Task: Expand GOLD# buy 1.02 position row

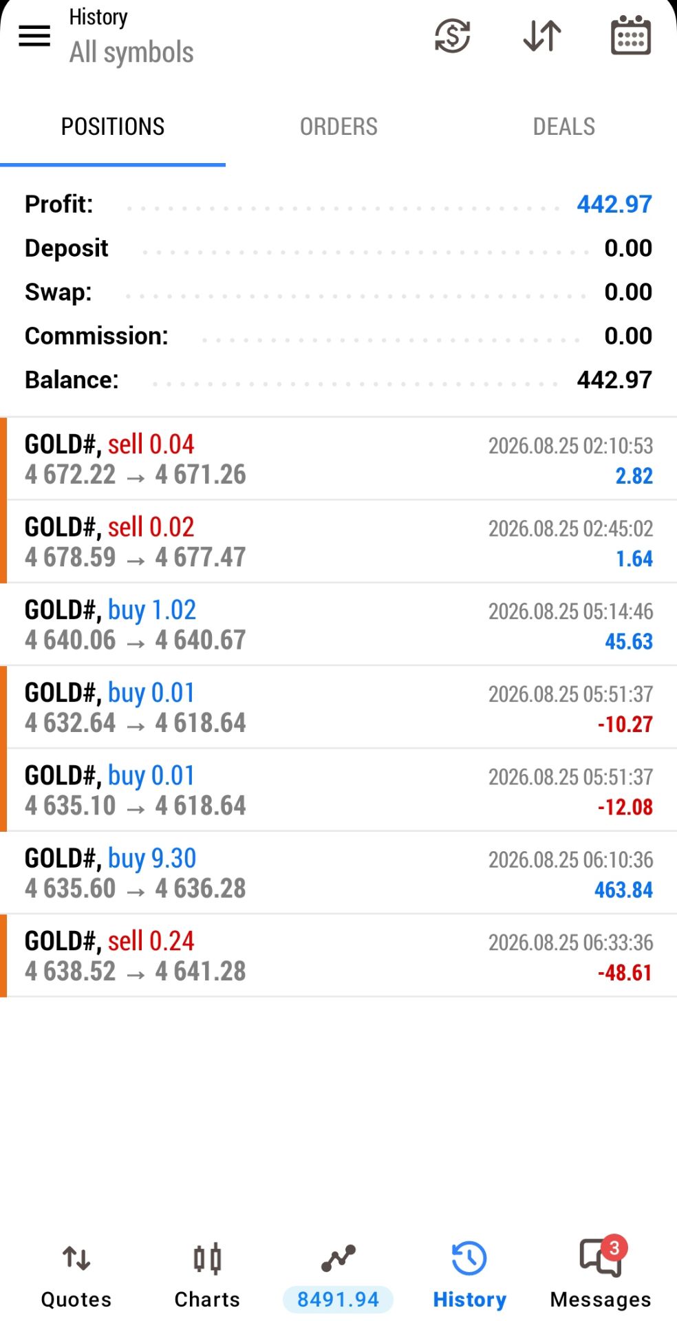Action: (338, 625)
